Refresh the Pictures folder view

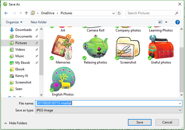pos(119,13)
